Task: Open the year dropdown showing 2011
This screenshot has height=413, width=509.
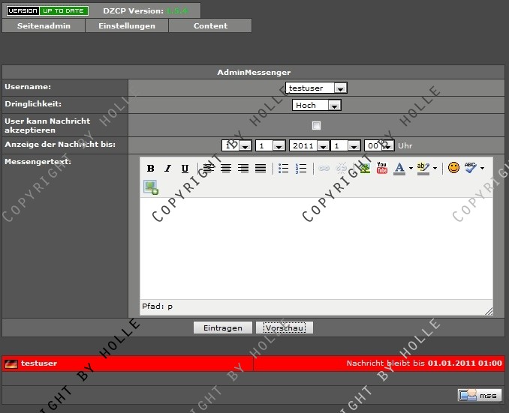Action: tap(309, 145)
